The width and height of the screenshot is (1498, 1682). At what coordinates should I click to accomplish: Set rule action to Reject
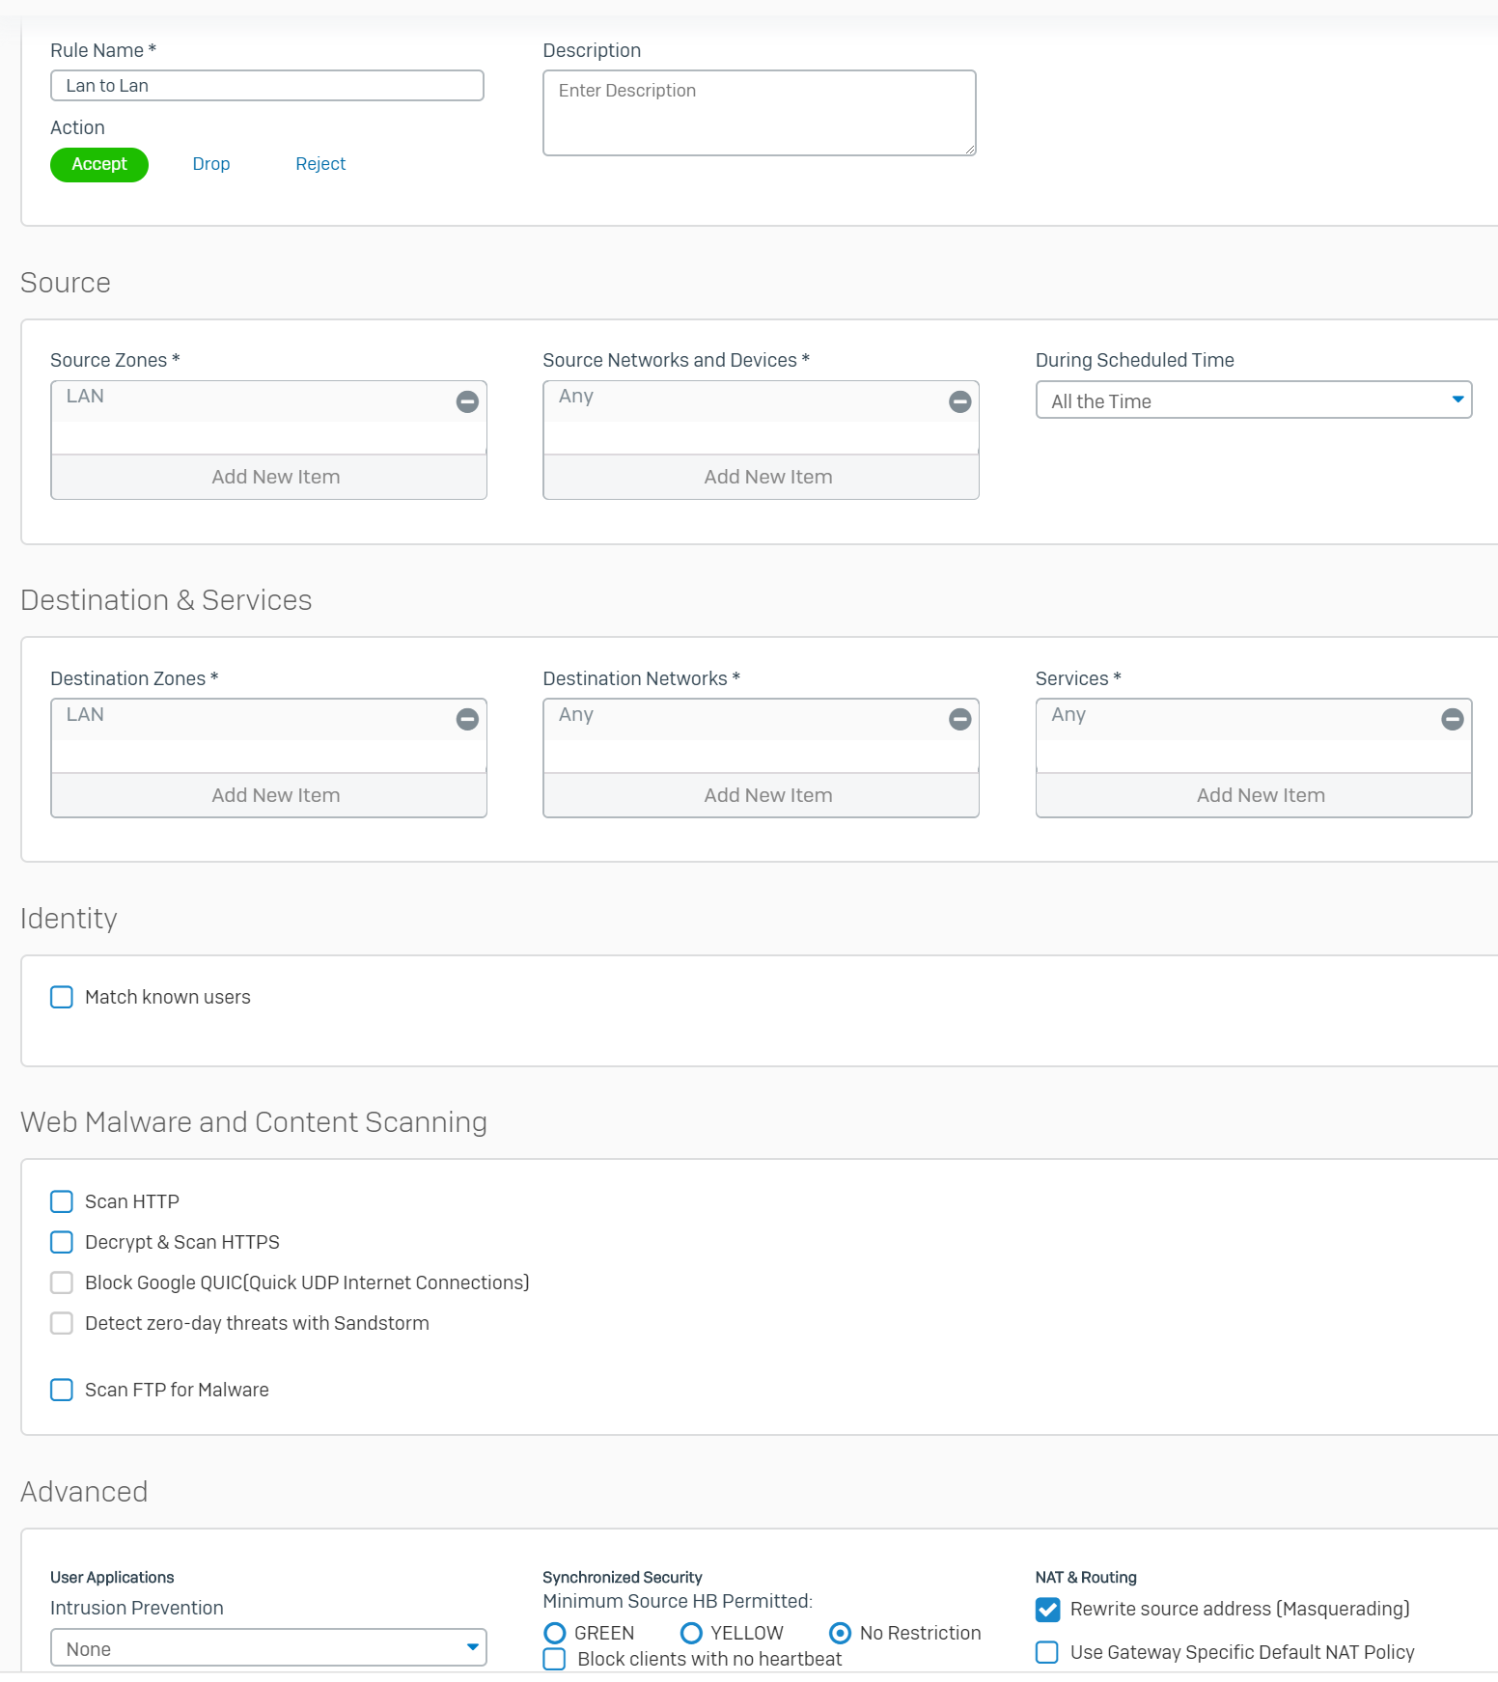point(320,164)
